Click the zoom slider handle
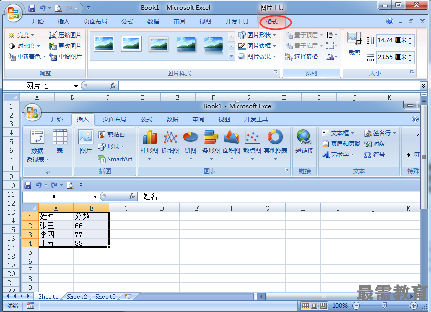The height and width of the screenshot is (312, 431). [384, 306]
